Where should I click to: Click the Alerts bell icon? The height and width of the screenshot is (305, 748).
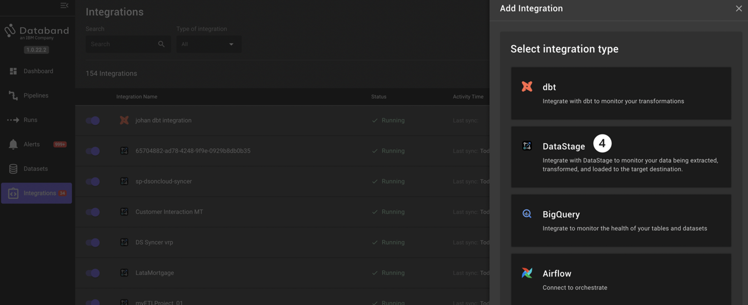13,144
